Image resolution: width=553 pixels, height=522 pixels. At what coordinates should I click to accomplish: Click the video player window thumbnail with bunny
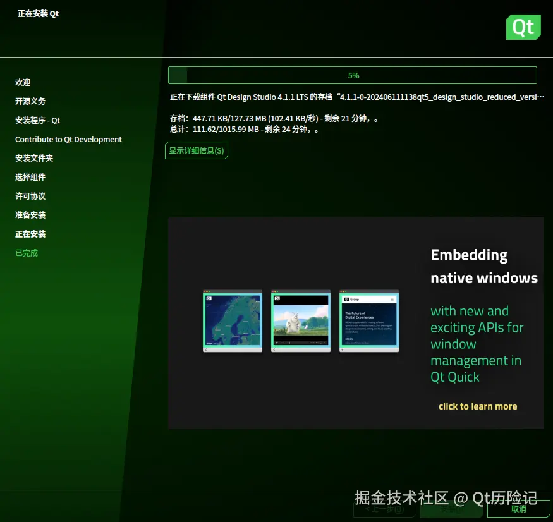301,321
